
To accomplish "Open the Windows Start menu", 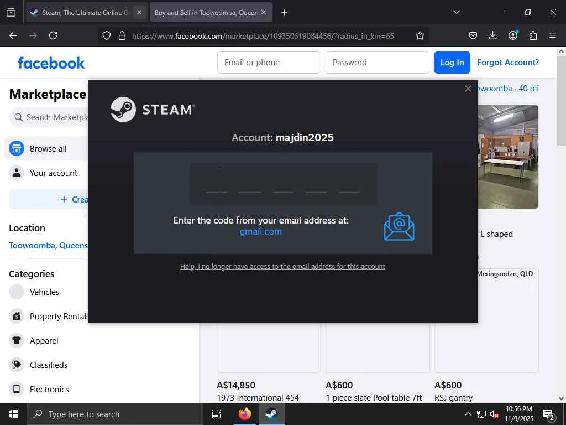I will pos(13,414).
